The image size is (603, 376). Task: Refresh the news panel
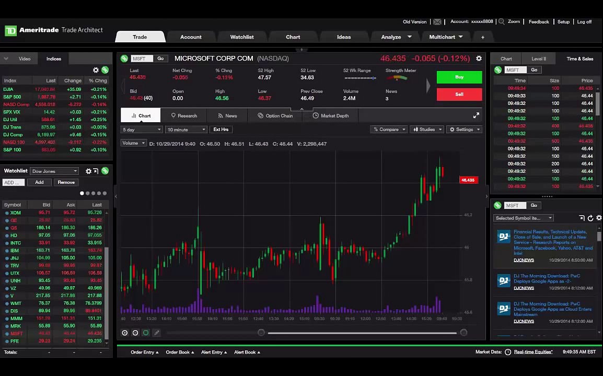pyautogui.click(x=590, y=218)
